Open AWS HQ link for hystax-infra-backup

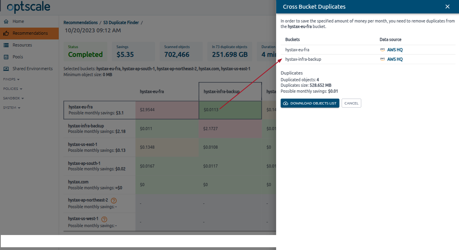(395, 59)
